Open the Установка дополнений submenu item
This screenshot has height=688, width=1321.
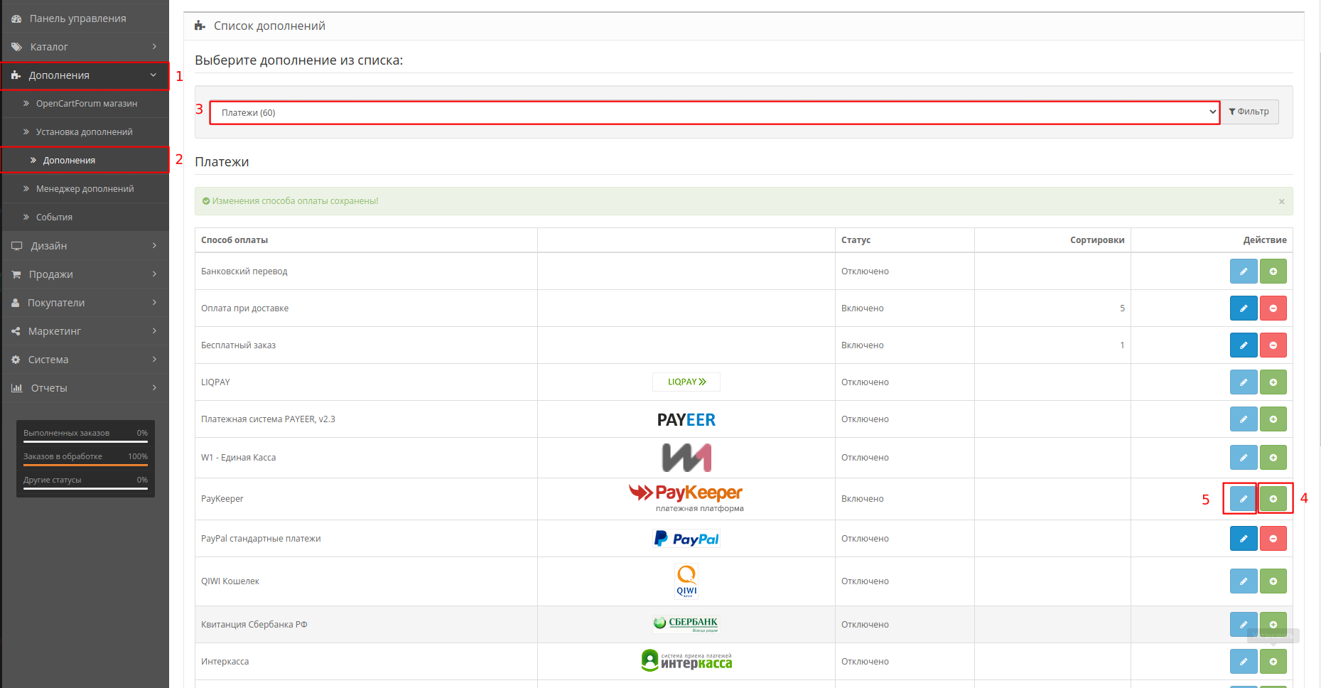point(84,132)
